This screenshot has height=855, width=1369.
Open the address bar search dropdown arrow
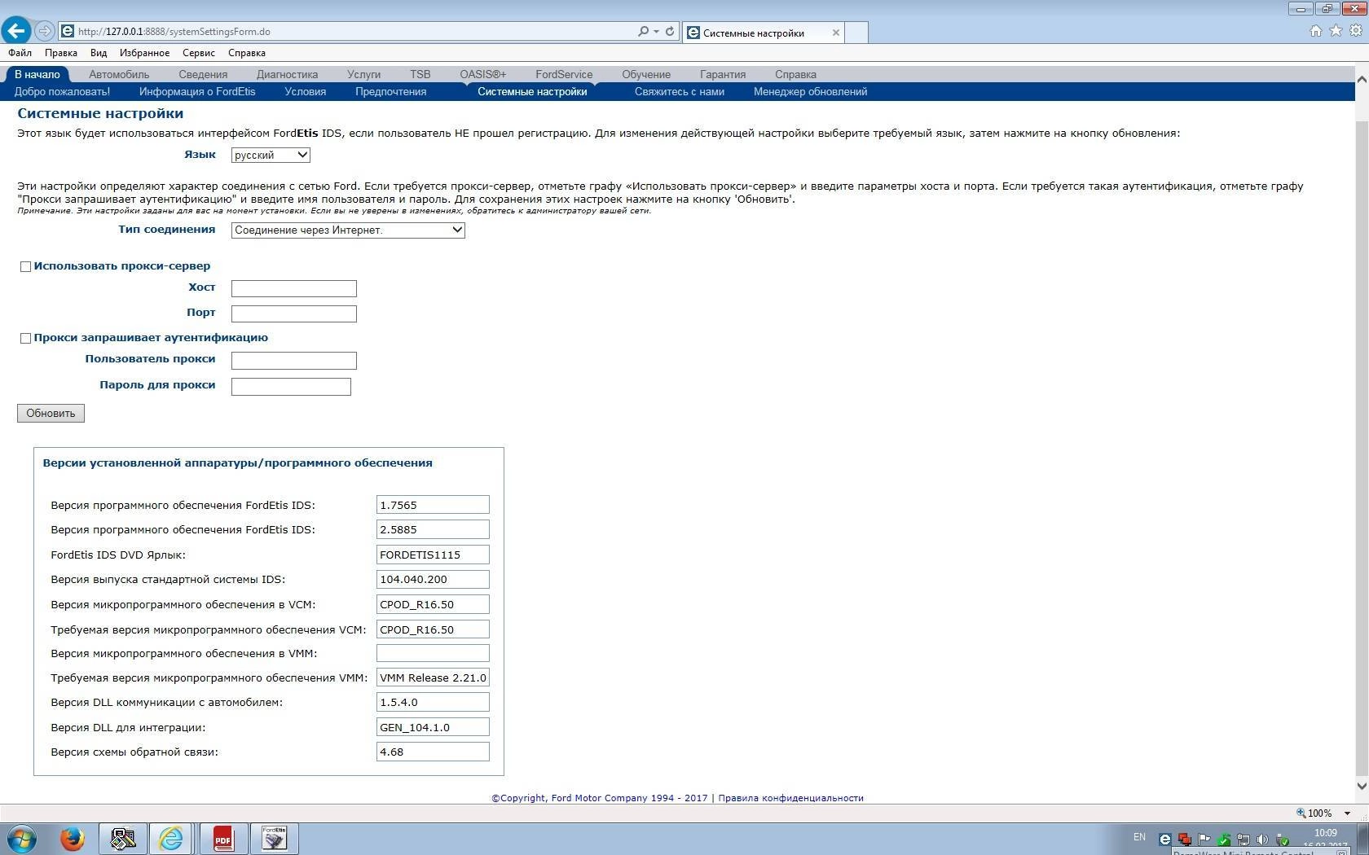pos(656,32)
